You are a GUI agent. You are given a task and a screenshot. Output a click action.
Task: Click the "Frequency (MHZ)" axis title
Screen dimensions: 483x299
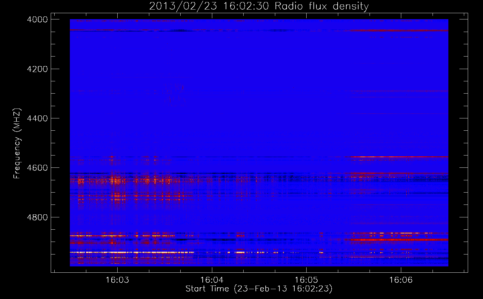click(x=17, y=144)
